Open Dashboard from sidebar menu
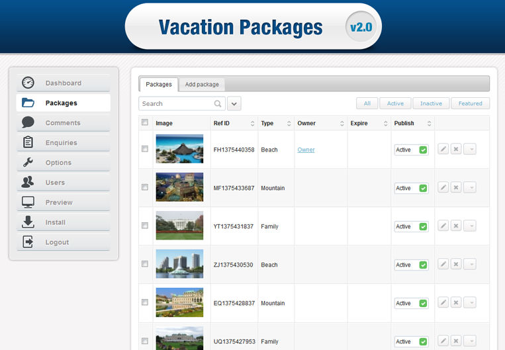 point(64,83)
